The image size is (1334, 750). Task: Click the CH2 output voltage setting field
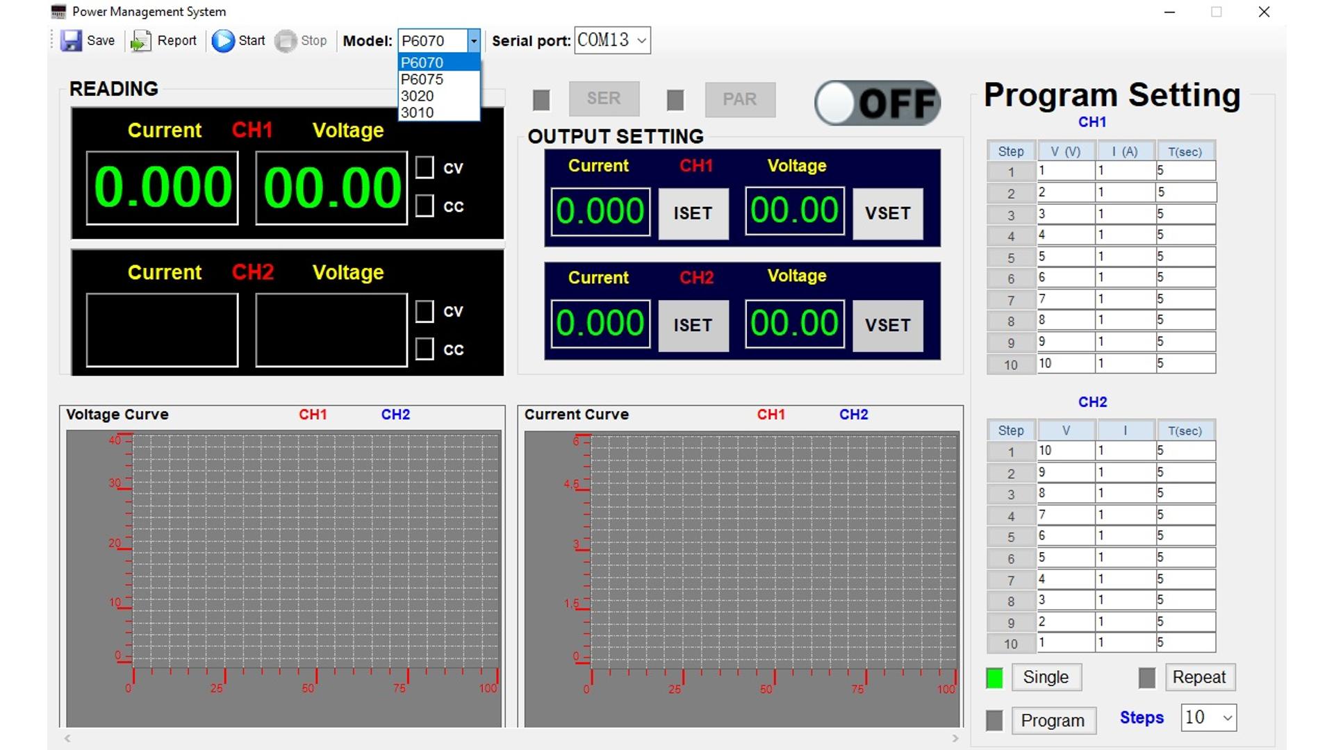click(x=795, y=324)
